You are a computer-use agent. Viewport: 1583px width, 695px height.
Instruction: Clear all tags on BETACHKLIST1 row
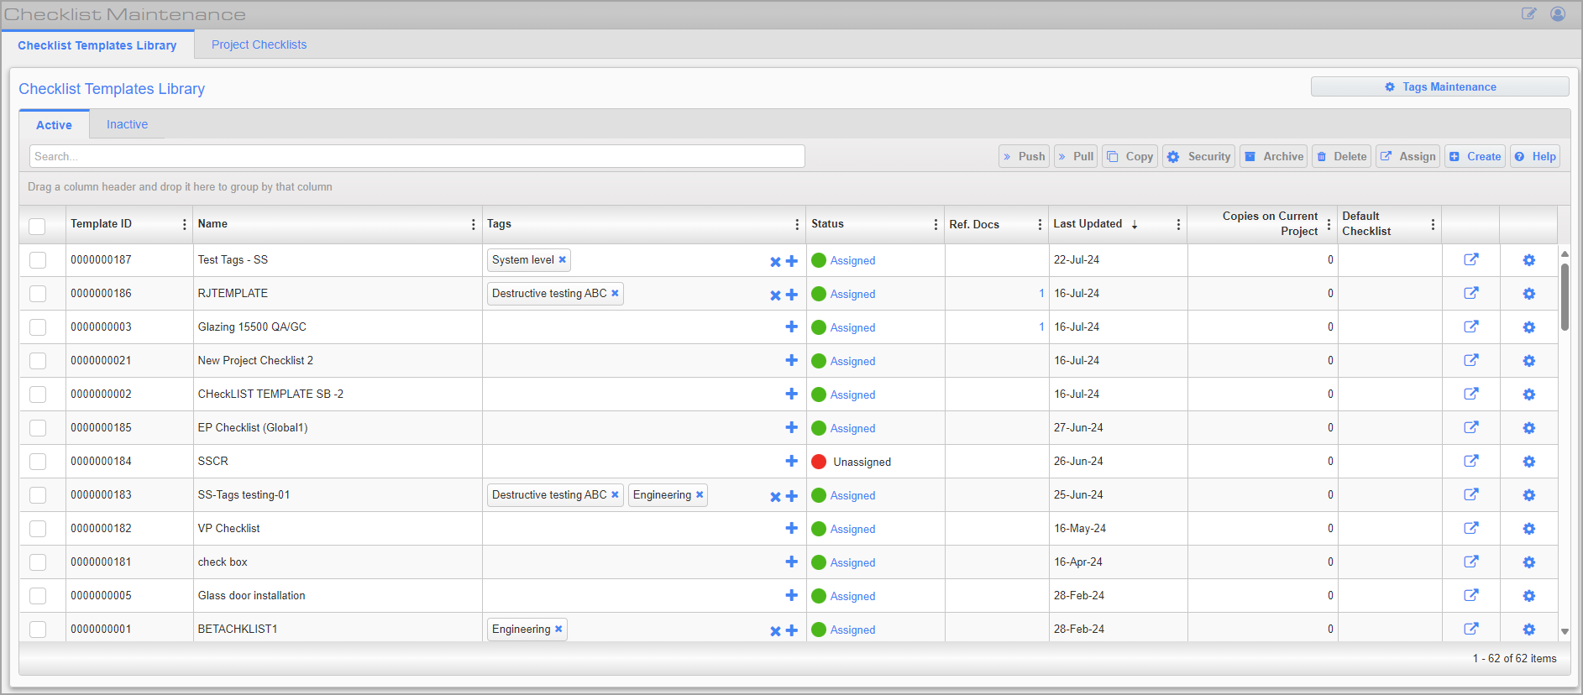click(775, 631)
